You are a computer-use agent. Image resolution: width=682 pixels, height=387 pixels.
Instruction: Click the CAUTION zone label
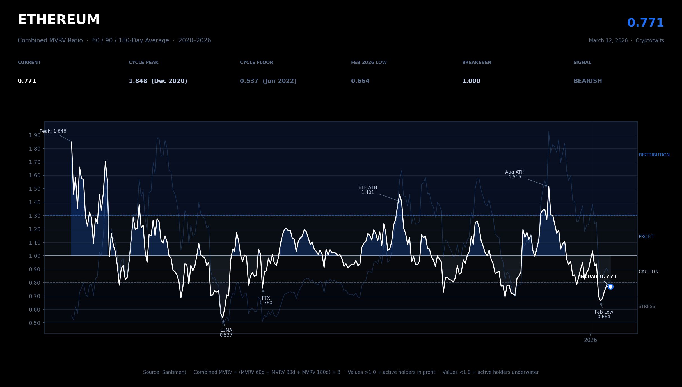648,272
